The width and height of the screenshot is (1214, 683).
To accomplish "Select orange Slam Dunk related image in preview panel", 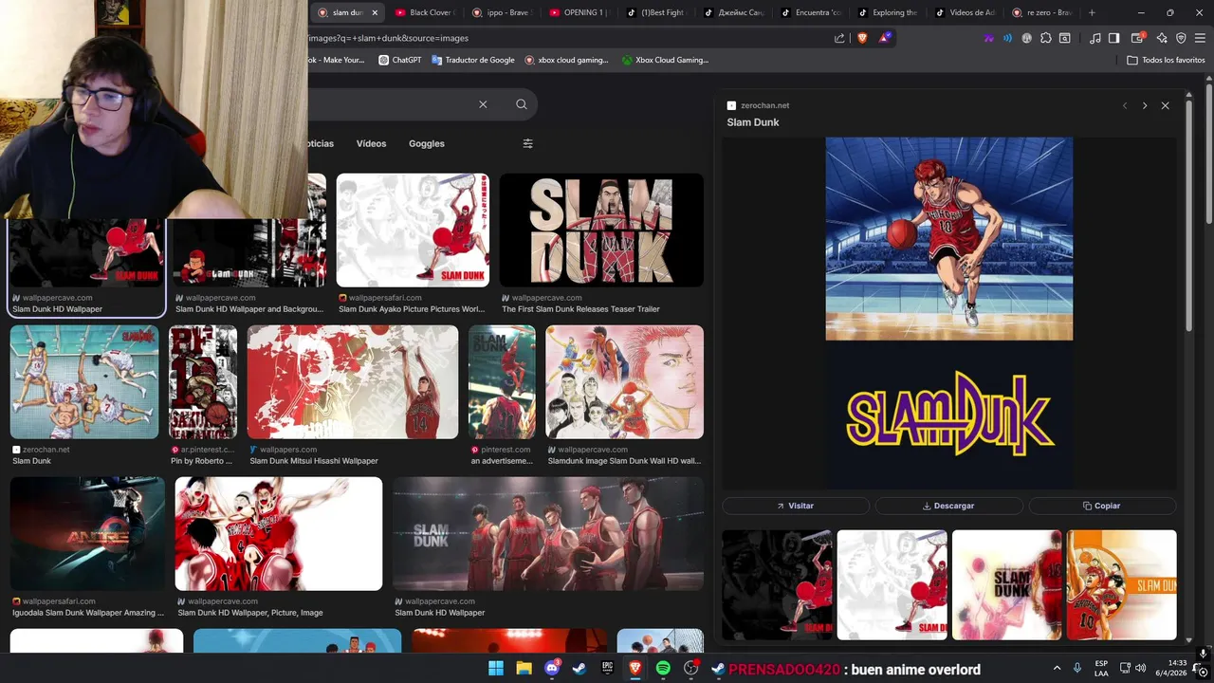I will click(x=1122, y=585).
